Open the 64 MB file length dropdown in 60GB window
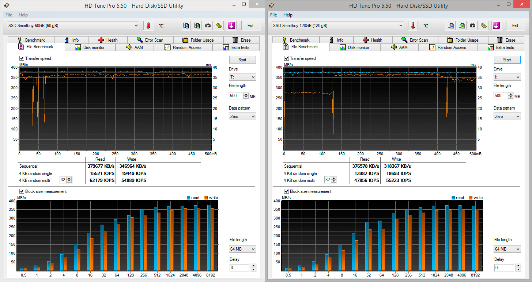Image resolution: width=532 pixels, height=282 pixels. click(x=242, y=249)
